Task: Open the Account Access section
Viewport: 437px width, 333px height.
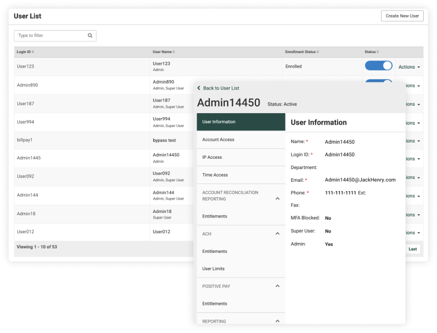Action: (x=240, y=140)
